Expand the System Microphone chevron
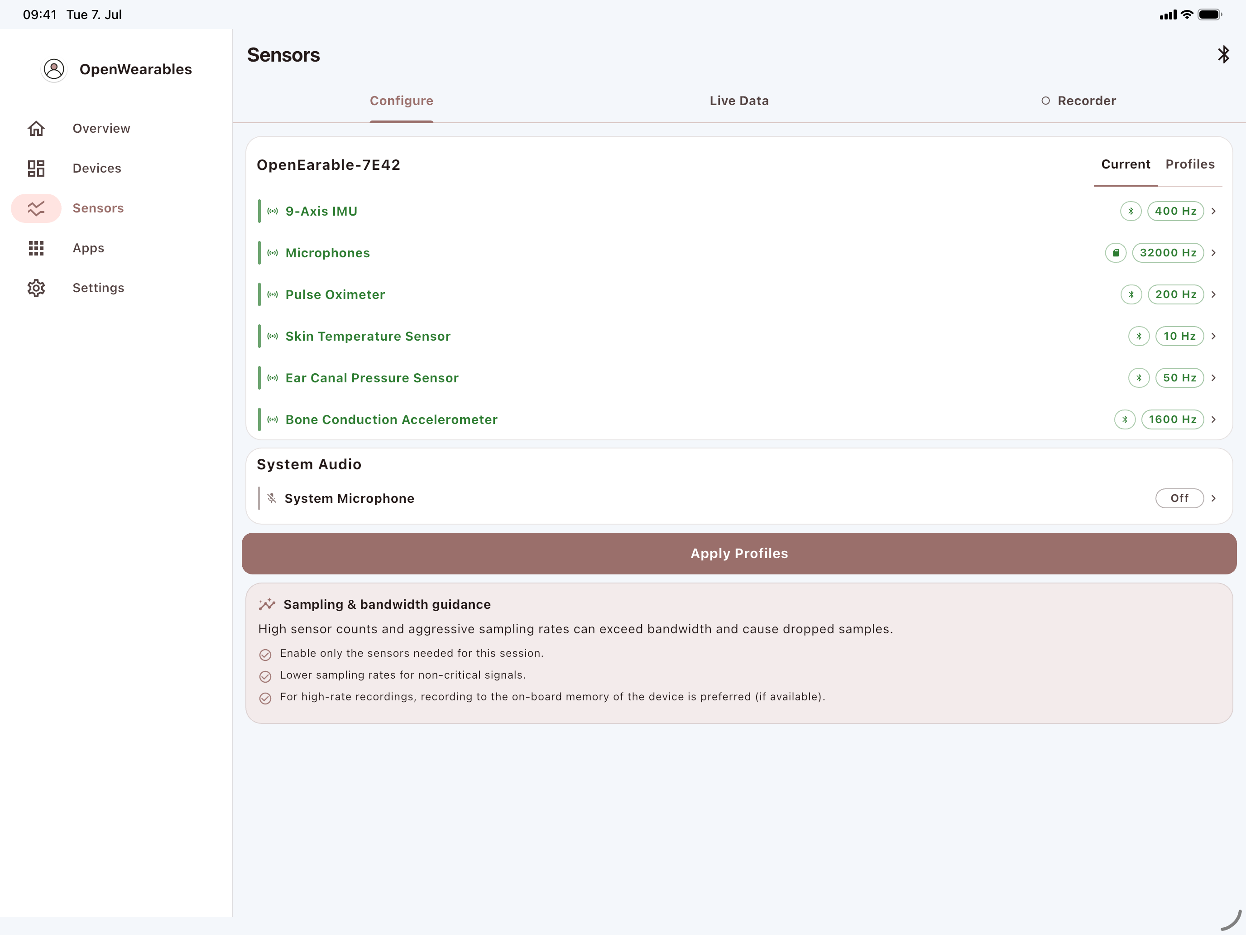Image resolution: width=1246 pixels, height=935 pixels. pyautogui.click(x=1214, y=498)
